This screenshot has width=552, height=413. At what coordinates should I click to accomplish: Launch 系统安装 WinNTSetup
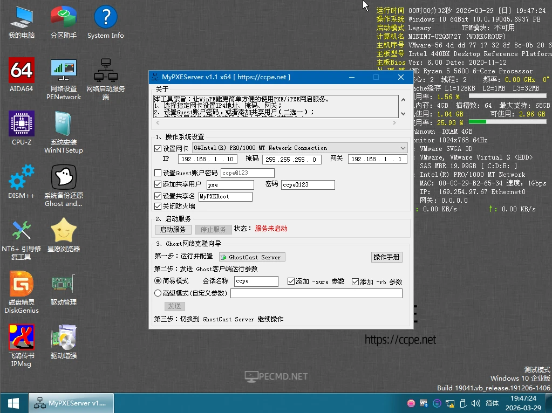click(x=63, y=124)
